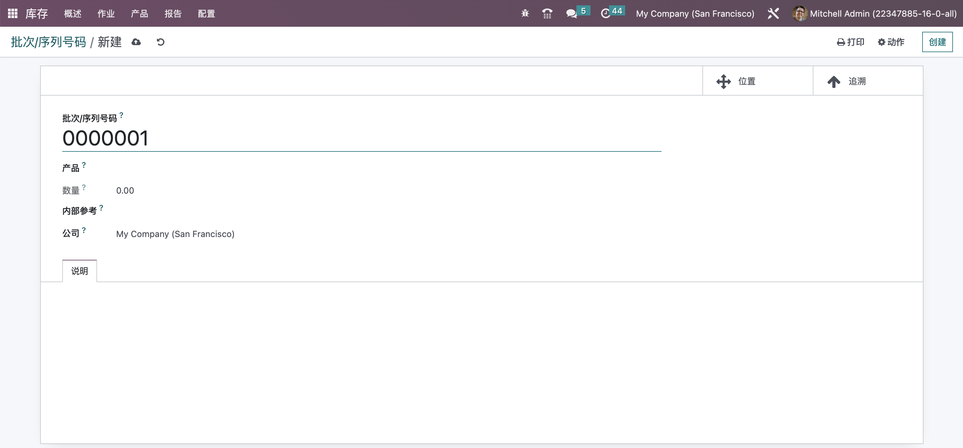Click the wrench tools icon
This screenshot has height=448, width=963.
773,13
